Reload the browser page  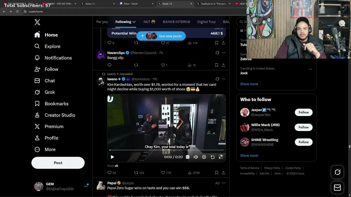(x=17, y=11)
